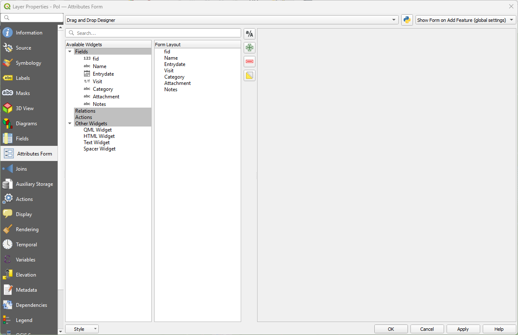Open the Drag and Drop Designer dropdown
Image resolution: width=518 pixels, height=335 pixels.
(231, 20)
